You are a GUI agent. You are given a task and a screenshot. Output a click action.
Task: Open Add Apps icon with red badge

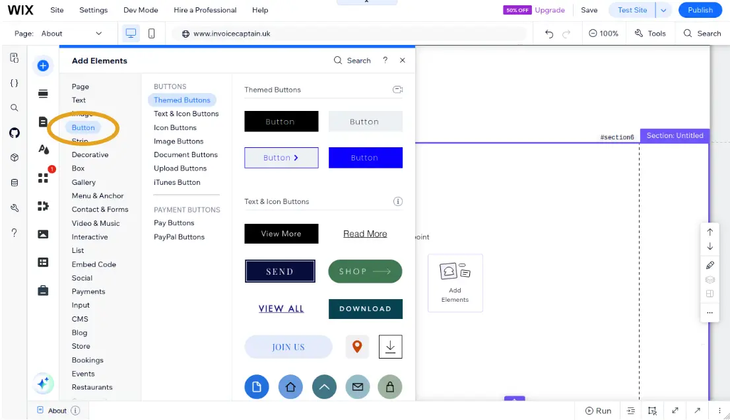(x=44, y=178)
